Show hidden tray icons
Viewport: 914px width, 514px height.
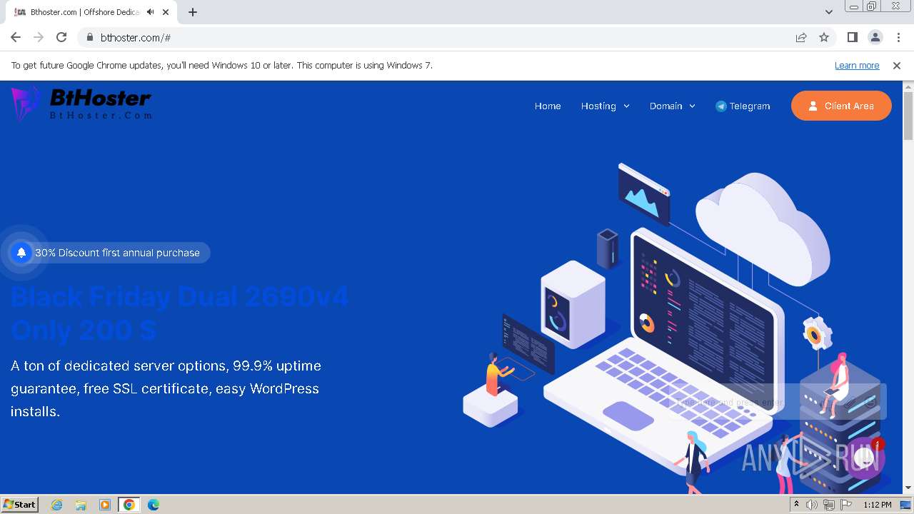[x=796, y=505]
